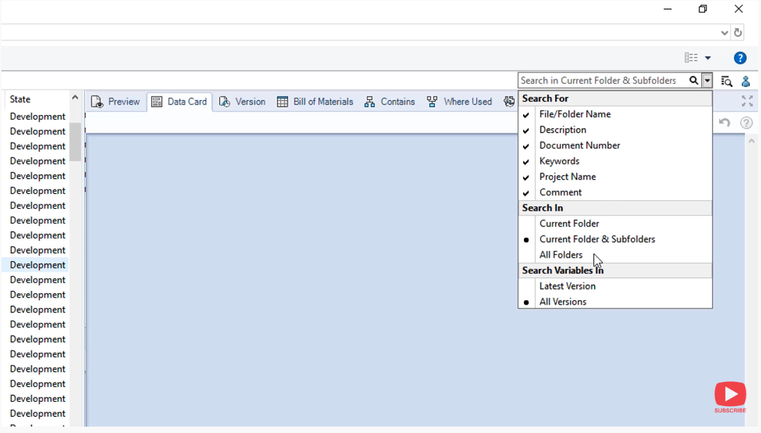
Task: Click the blue user login icon
Action: [x=745, y=81]
